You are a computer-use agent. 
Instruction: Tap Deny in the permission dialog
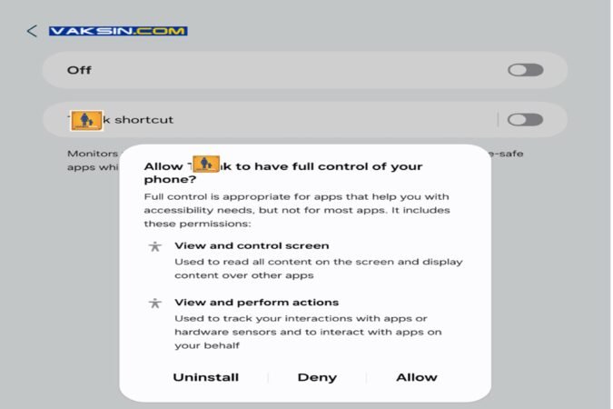point(317,377)
